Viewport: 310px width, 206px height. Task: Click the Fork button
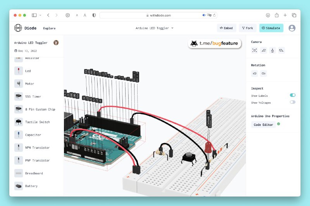tap(247, 28)
